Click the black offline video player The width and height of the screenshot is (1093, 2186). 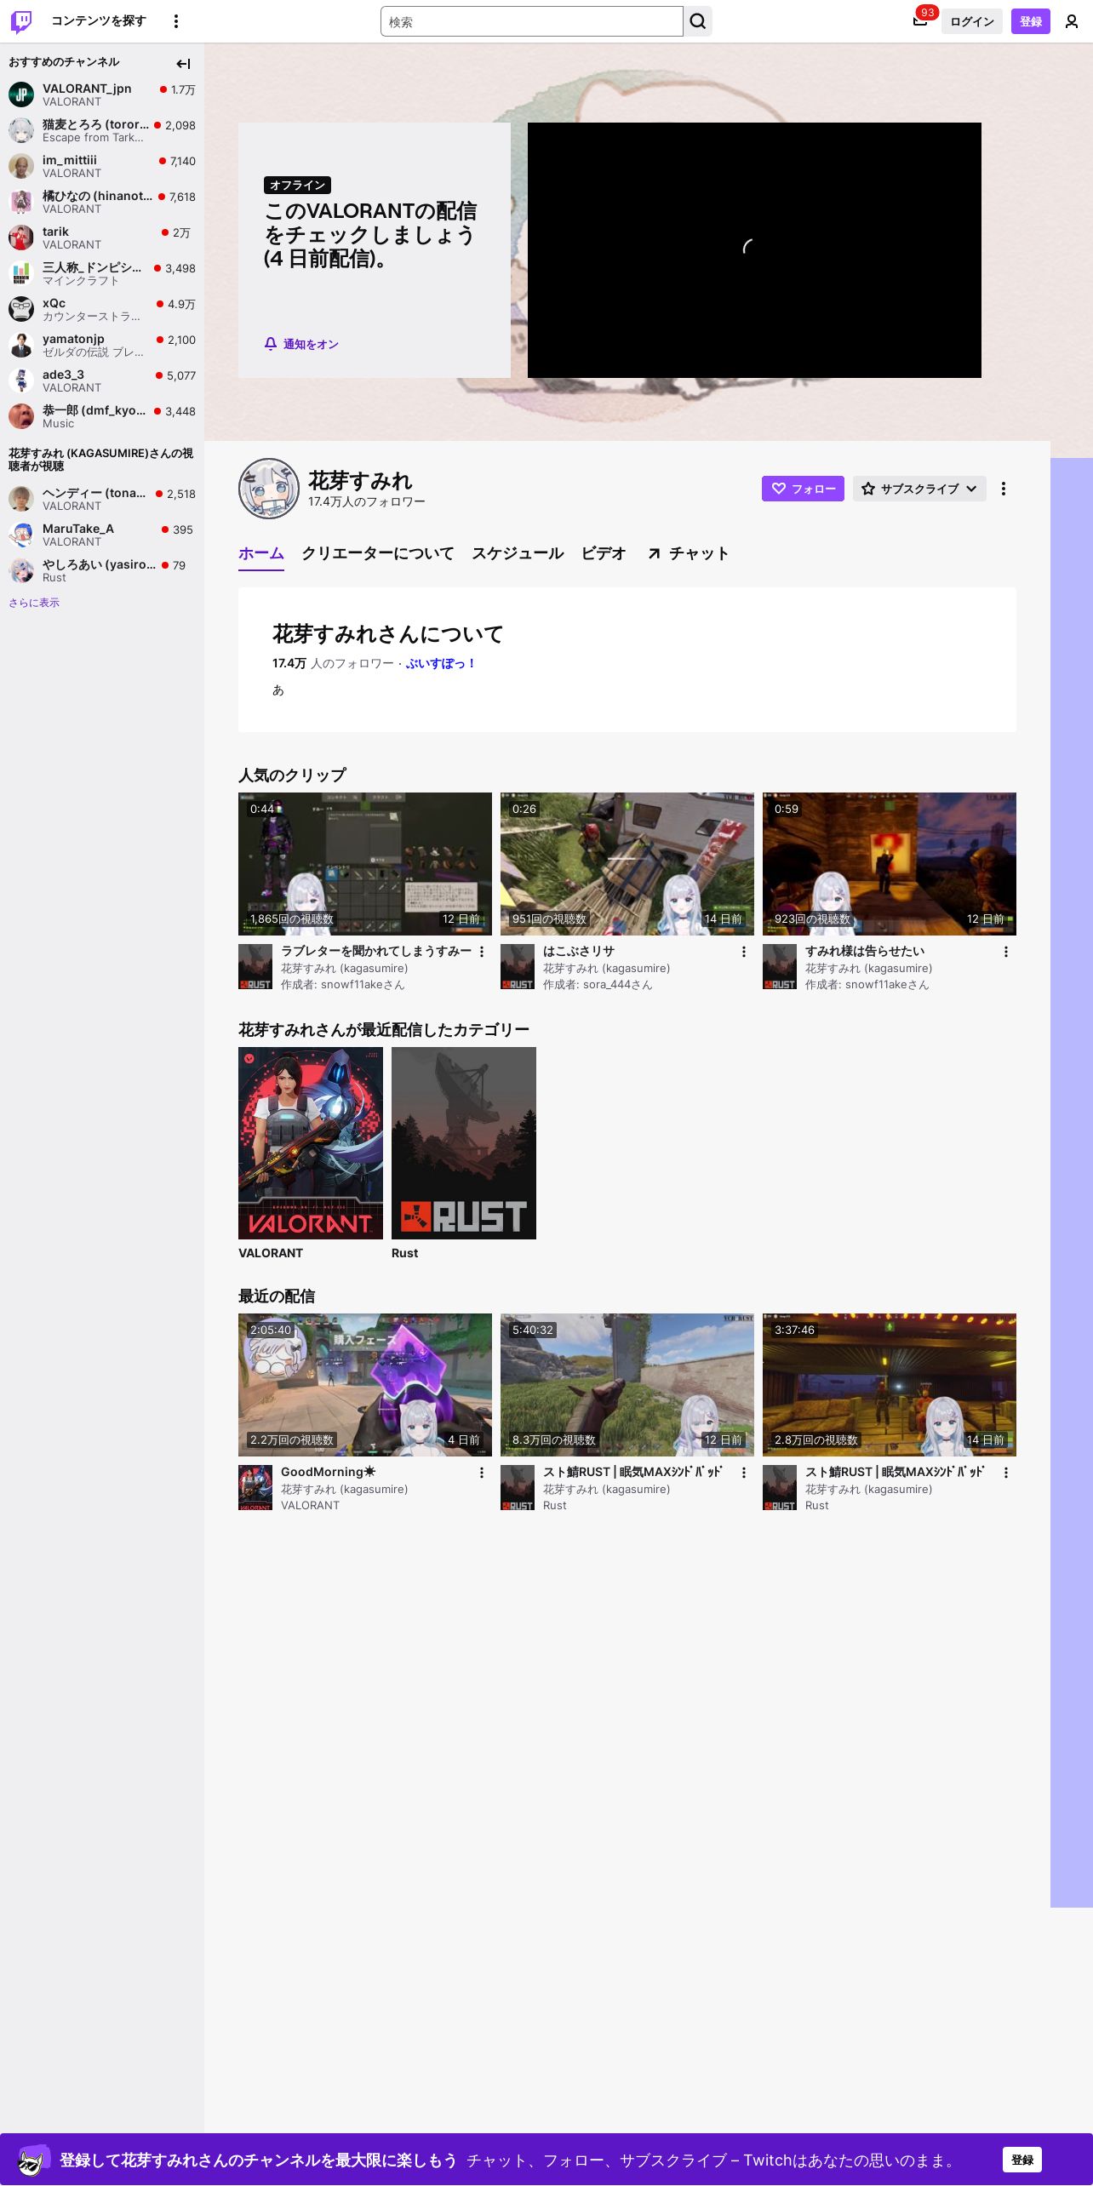pyautogui.click(x=754, y=250)
